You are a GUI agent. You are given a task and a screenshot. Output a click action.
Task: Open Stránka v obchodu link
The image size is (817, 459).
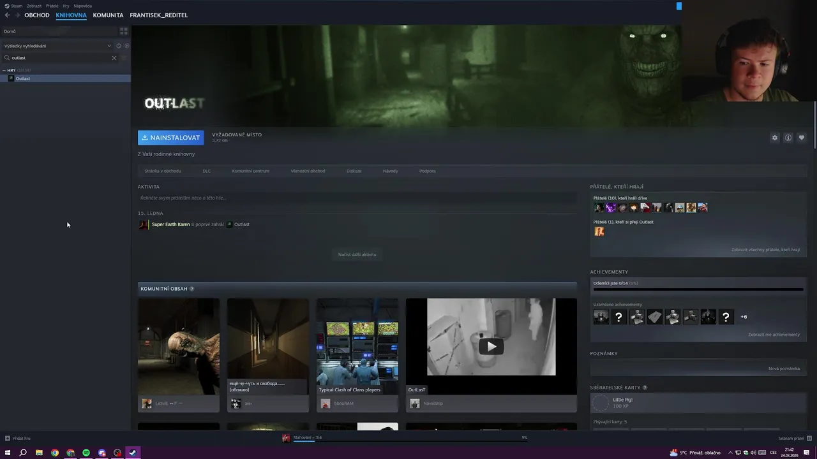(x=163, y=171)
